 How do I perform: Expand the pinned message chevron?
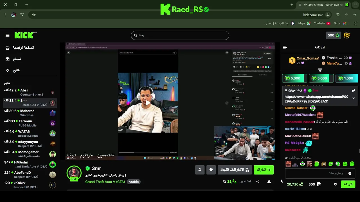(353, 98)
